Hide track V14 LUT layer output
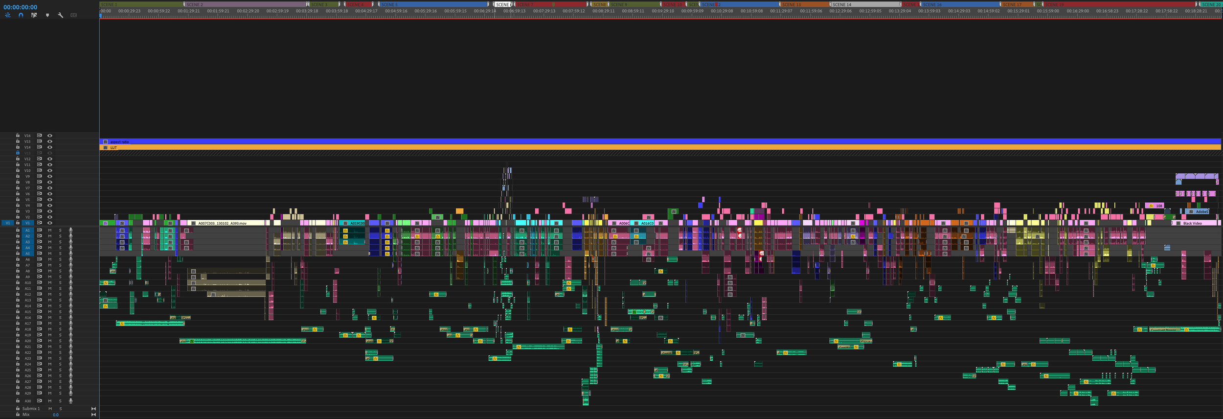 pyautogui.click(x=49, y=147)
